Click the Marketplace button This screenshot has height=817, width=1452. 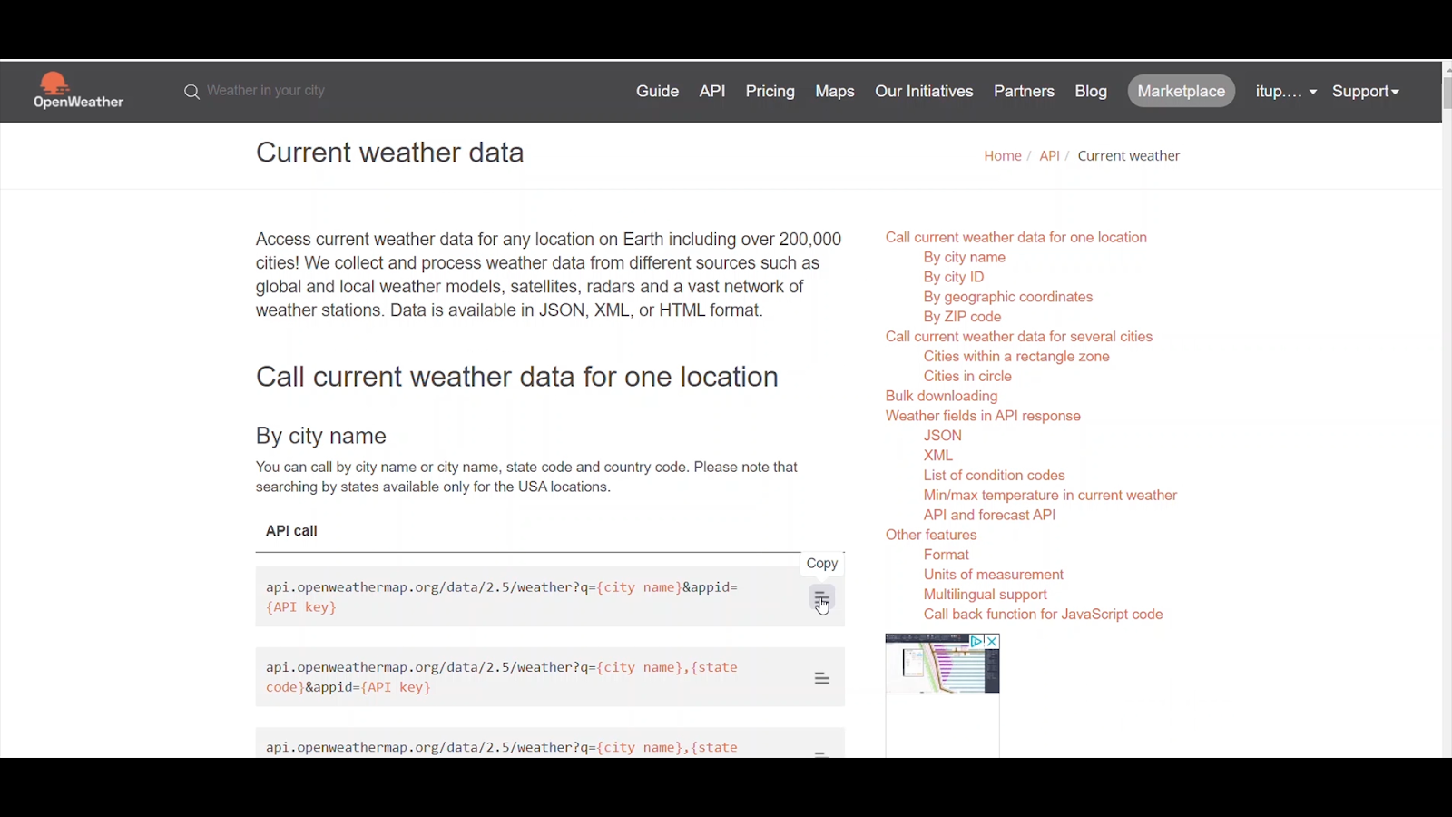(x=1182, y=92)
